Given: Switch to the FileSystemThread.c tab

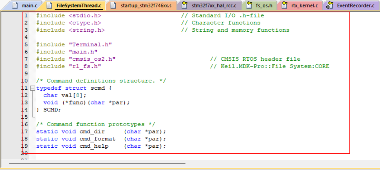Looking at the screenshot, I should click(79, 5).
